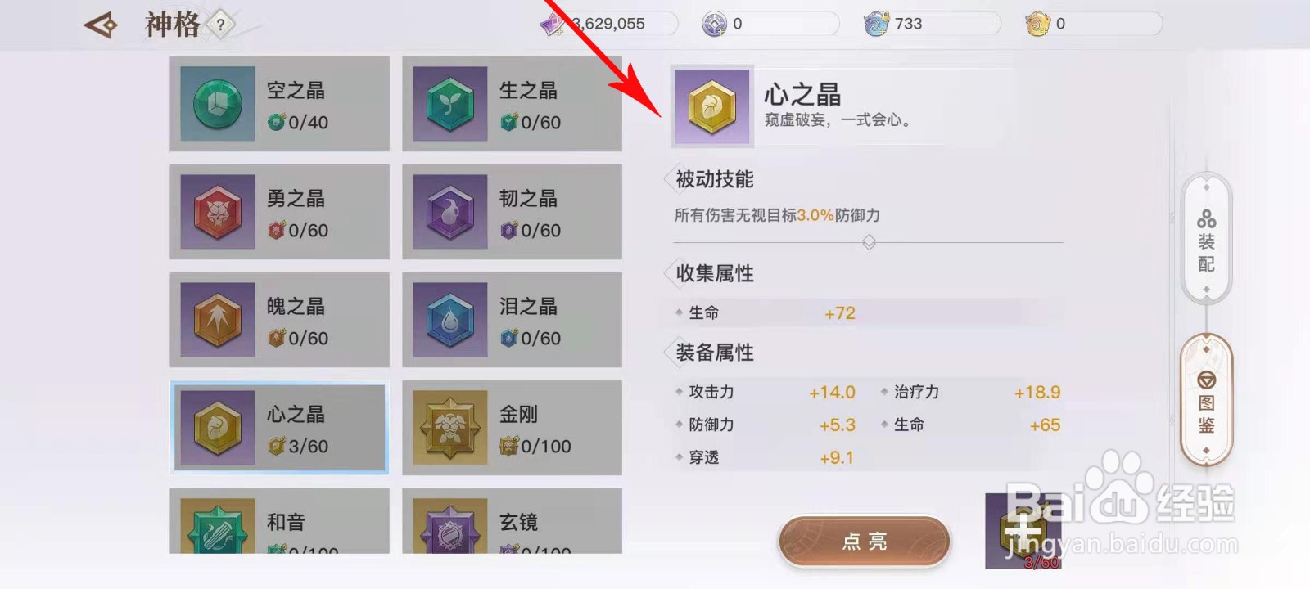Click the 心之晶 material thumbnail with plus
This screenshot has width=1310, height=589.
click(1023, 531)
